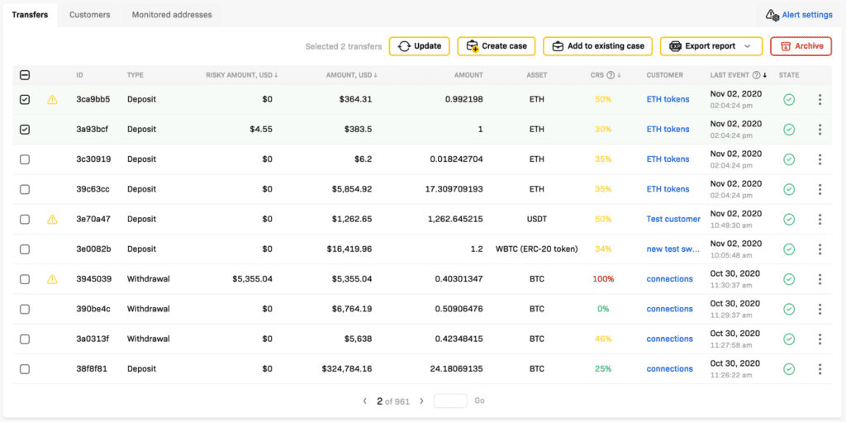The image size is (846, 422).
Task: Click the Last Event help icon
Action: point(756,75)
